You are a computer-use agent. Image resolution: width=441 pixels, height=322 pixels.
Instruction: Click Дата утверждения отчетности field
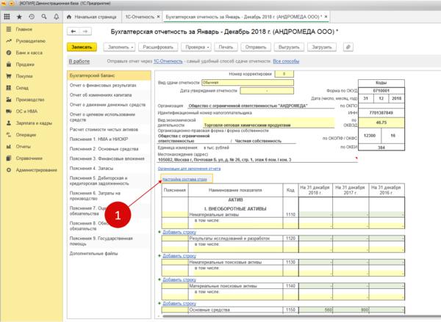pos(267,91)
